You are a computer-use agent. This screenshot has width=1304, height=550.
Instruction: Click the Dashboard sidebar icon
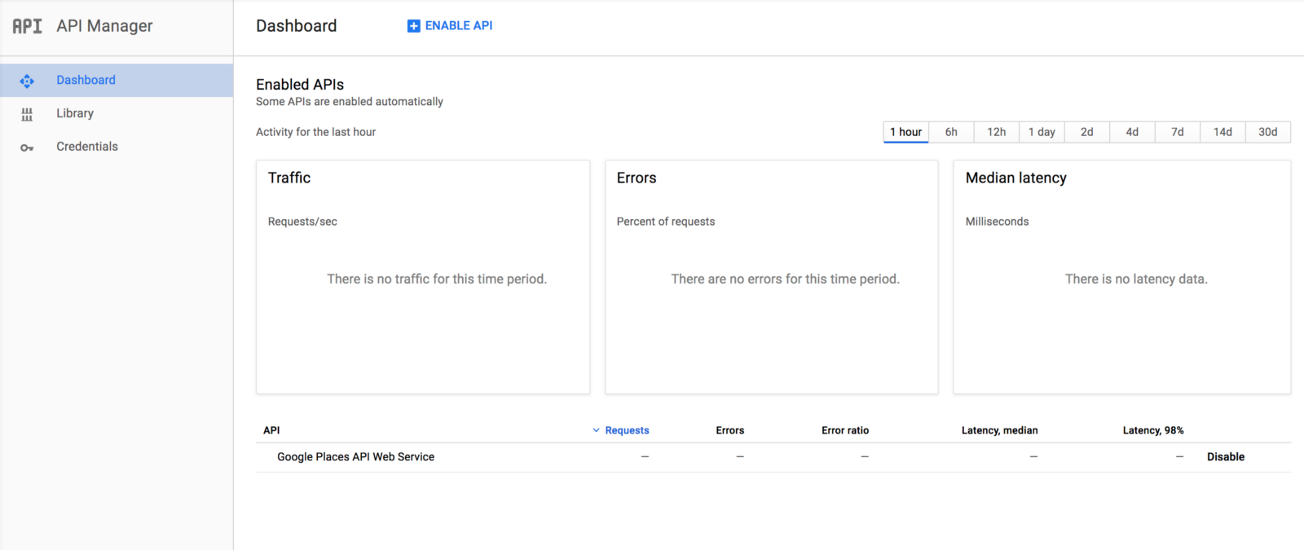click(27, 81)
